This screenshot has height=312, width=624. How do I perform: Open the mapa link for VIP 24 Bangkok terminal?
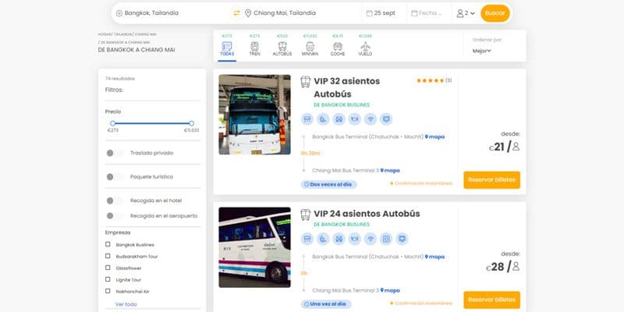(x=434, y=257)
